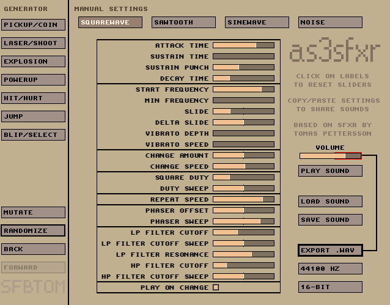Generate an Explosion sound
Viewport: 390px width, 305px height.
coord(34,62)
